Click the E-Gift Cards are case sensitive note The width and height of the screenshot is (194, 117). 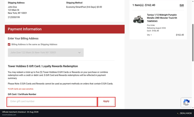click(21, 89)
